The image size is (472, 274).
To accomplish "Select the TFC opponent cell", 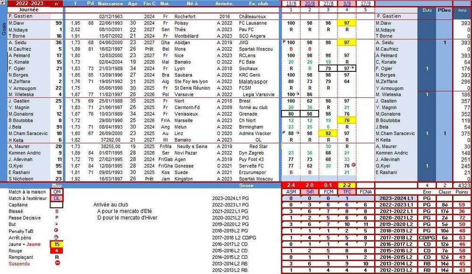I will point(347,192).
